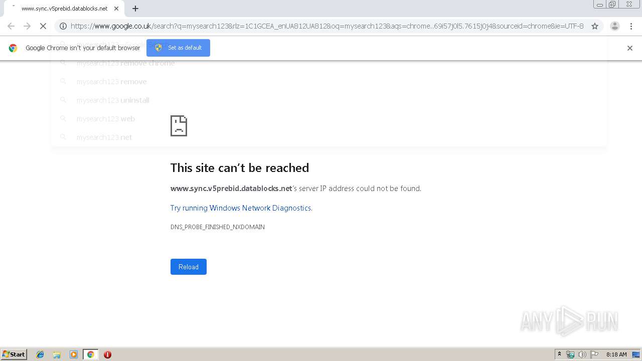Open media player from taskbar
This screenshot has width=642, height=361.
coord(74,354)
